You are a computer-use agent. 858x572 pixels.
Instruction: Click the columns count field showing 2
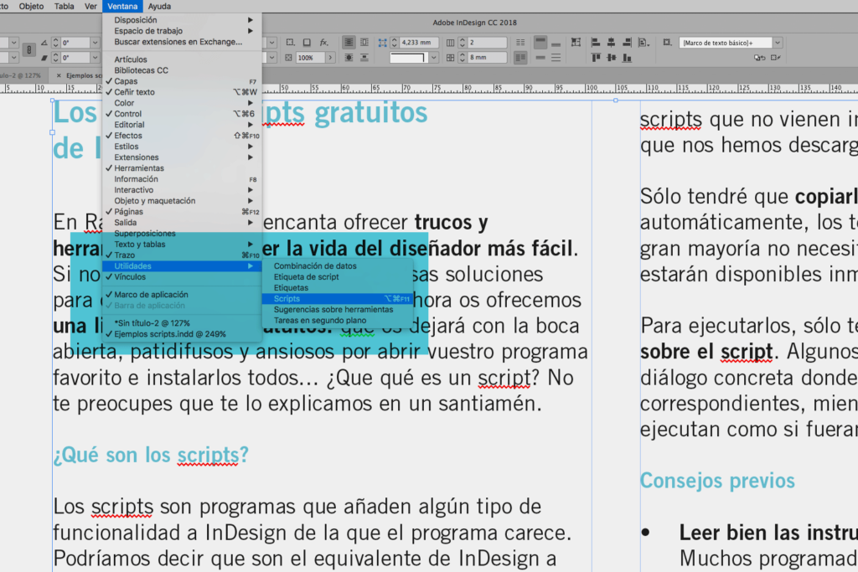[487, 43]
